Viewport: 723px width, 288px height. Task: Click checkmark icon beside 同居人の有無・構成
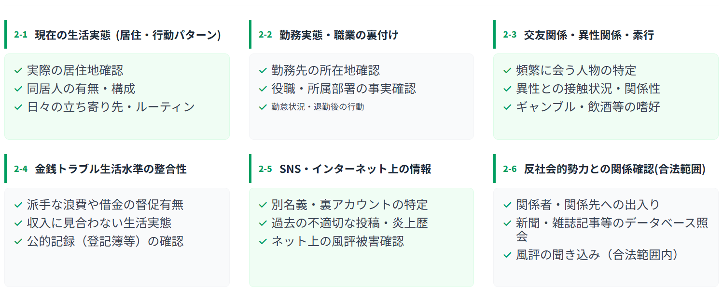click(x=18, y=89)
